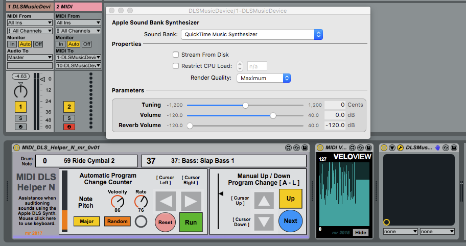Viewport: 466px width, 246px height.
Task: Enable the Restrict CPU Load checkbox
Action: coord(176,66)
